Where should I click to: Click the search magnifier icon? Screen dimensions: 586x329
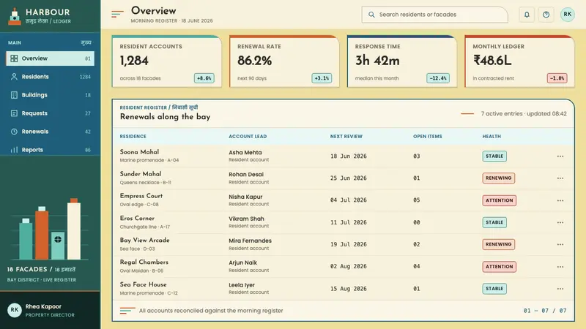(371, 15)
